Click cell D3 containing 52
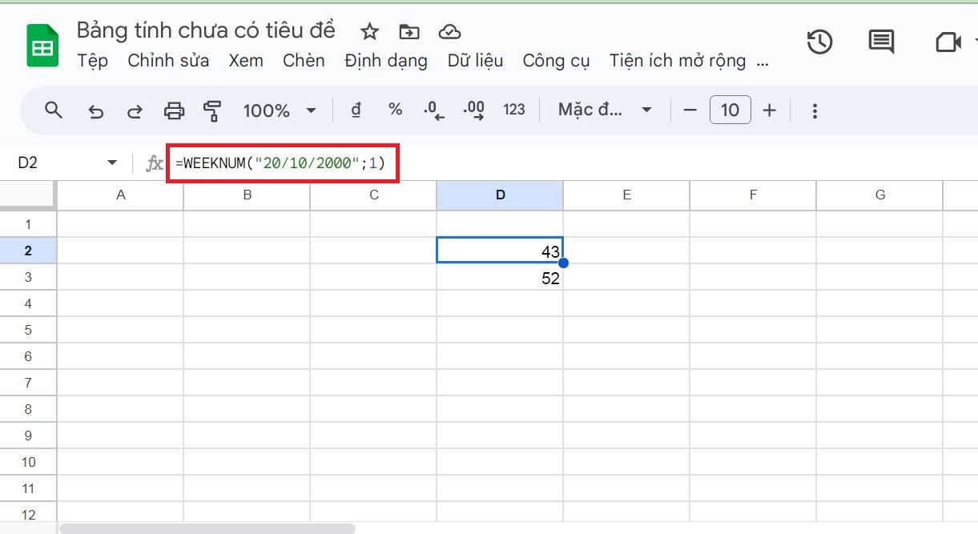 pyautogui.click(x=500, y=277)
